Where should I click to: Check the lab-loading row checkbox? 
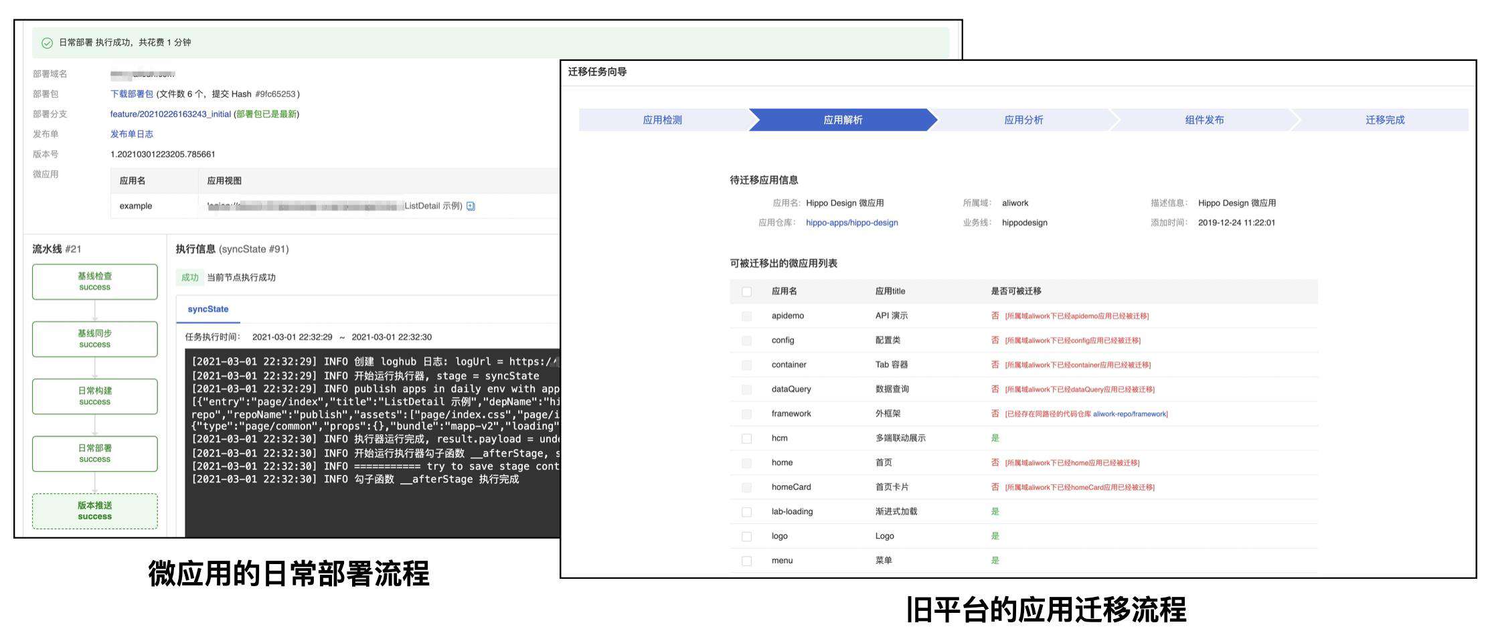tap(746, 512)
